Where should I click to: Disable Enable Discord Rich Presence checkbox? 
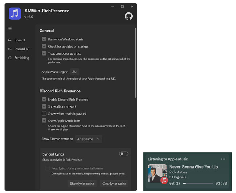point(44,99)
